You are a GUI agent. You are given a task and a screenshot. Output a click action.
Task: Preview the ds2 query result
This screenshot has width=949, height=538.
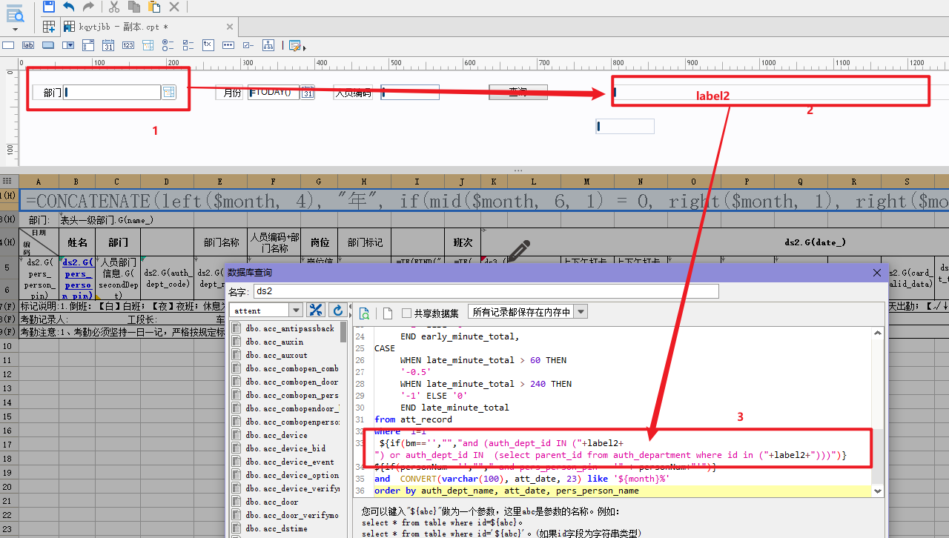pos(364,313)
